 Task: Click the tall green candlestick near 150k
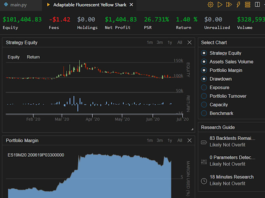pos(79,66)
